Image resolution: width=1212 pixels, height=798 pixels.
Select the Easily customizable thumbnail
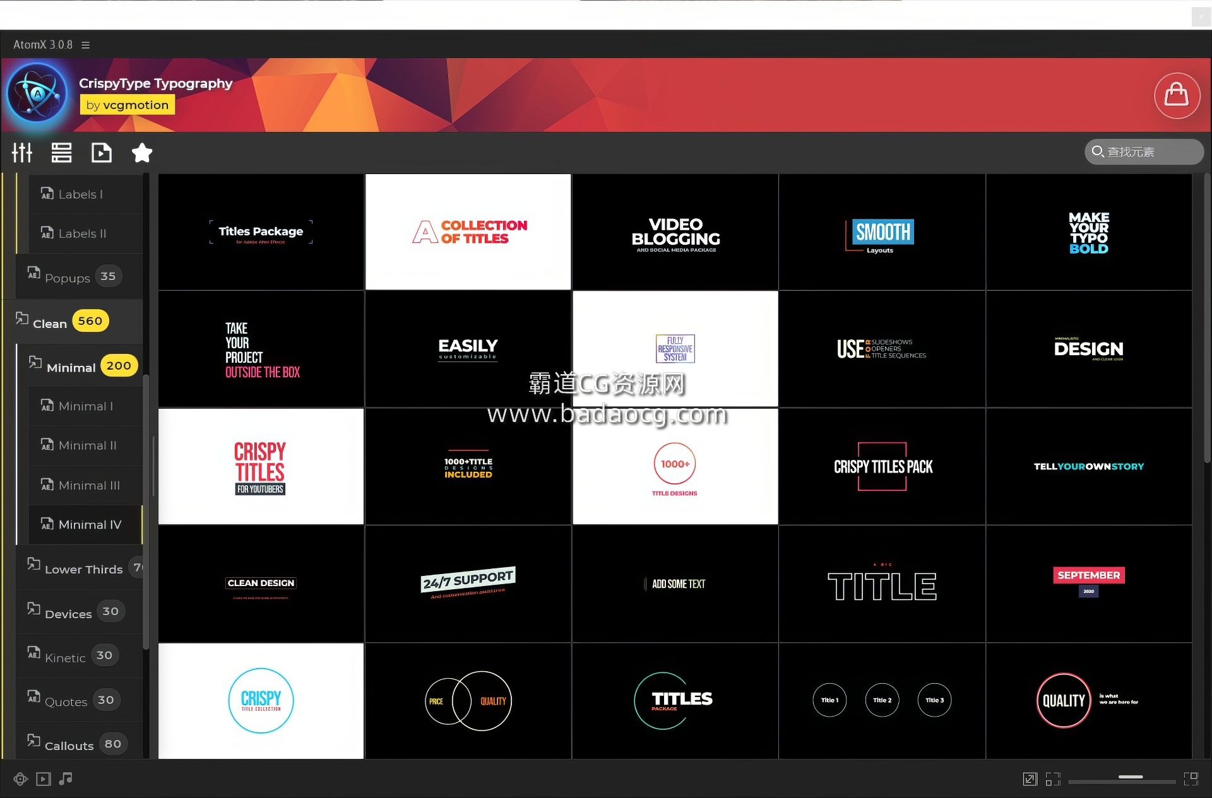click(468, 349)
